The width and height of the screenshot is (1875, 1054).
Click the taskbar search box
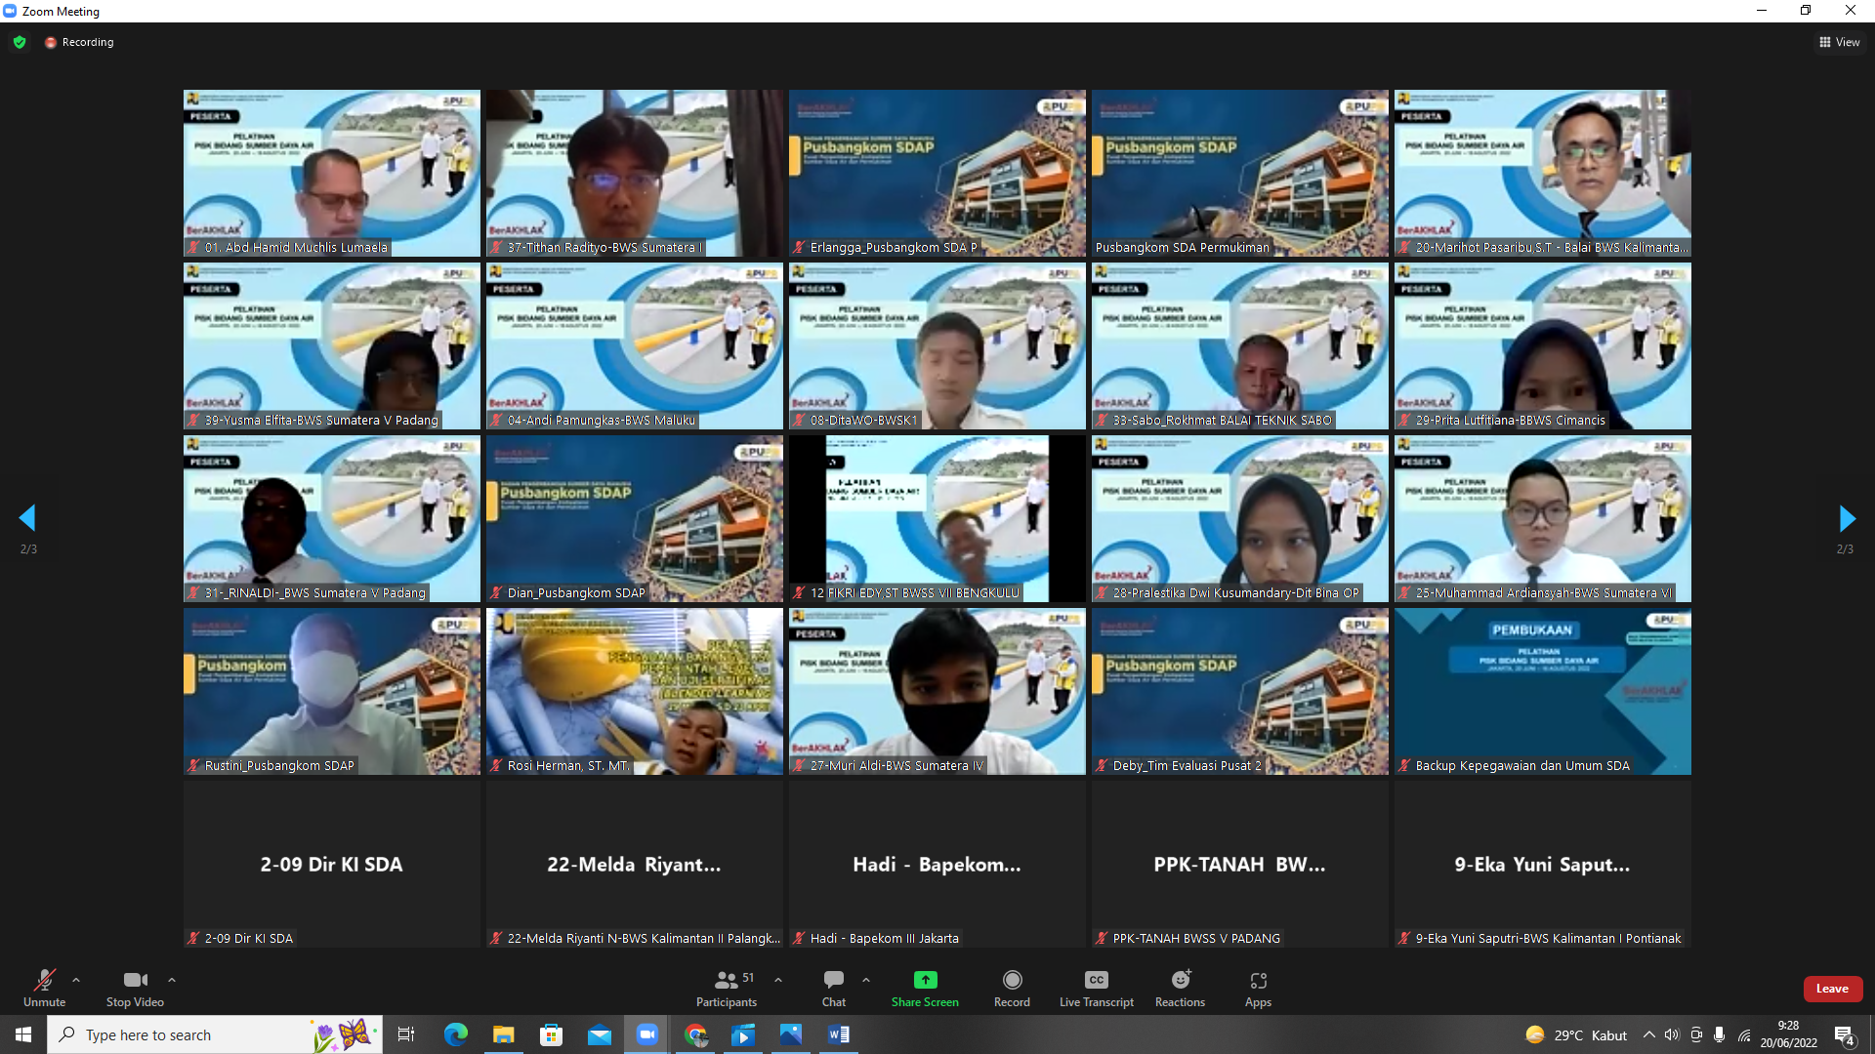pos(215,1034)
